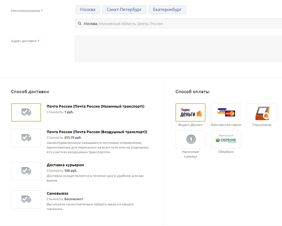
Task: Select ground transport Russian Post truck icon
Action: point(26,112)
